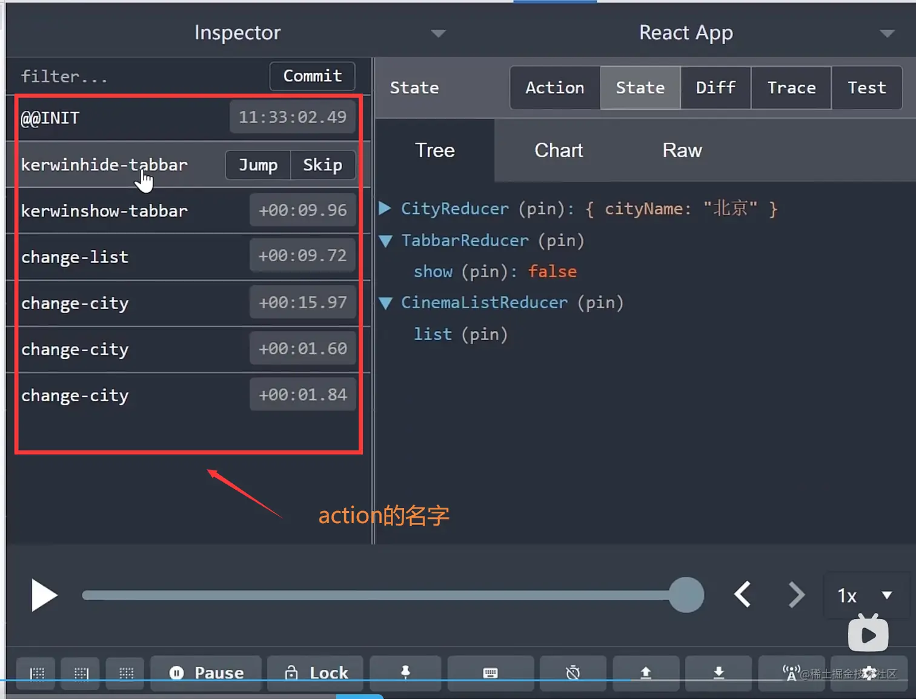Image resolution: width=916 pixels, height=699 pixels.
Task: Click the filter input field
Action: coord(139,76)
